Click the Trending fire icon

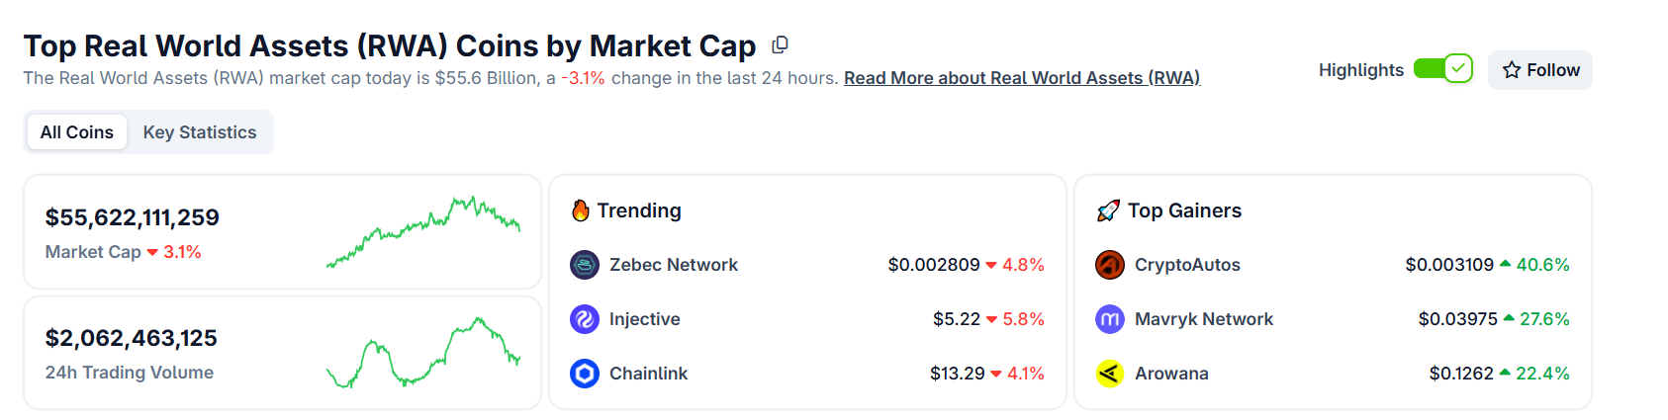click(x=581, y=210)
